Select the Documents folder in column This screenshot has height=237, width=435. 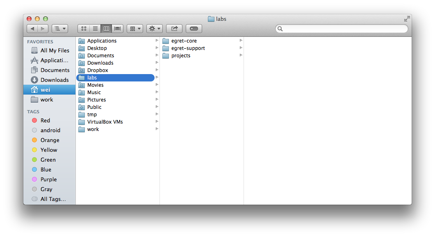tap(115, 56)
